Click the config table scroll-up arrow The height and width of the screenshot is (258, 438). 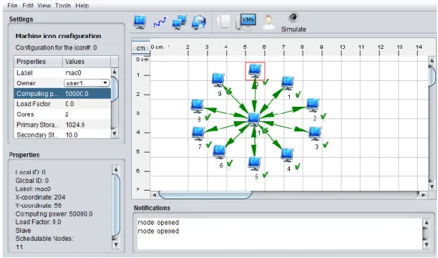(115, 72)
